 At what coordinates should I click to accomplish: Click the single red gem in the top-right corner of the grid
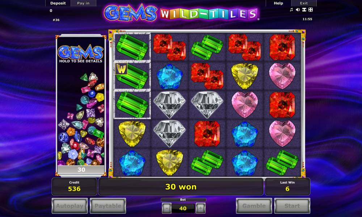282,47
